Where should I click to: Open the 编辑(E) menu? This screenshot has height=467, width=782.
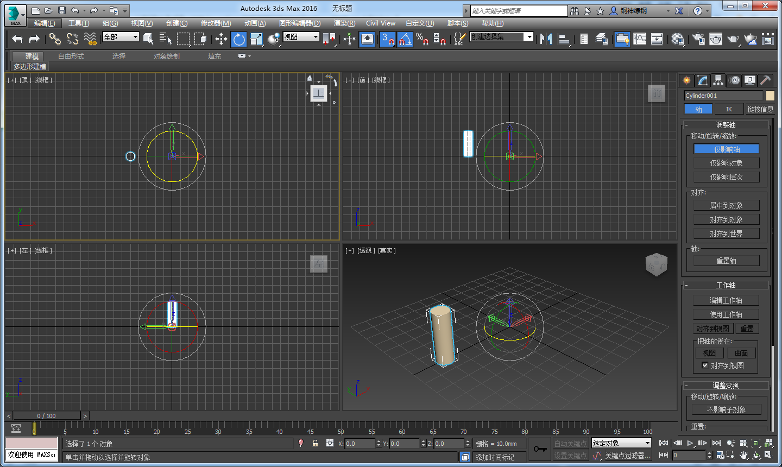click(x=45, y=23)
